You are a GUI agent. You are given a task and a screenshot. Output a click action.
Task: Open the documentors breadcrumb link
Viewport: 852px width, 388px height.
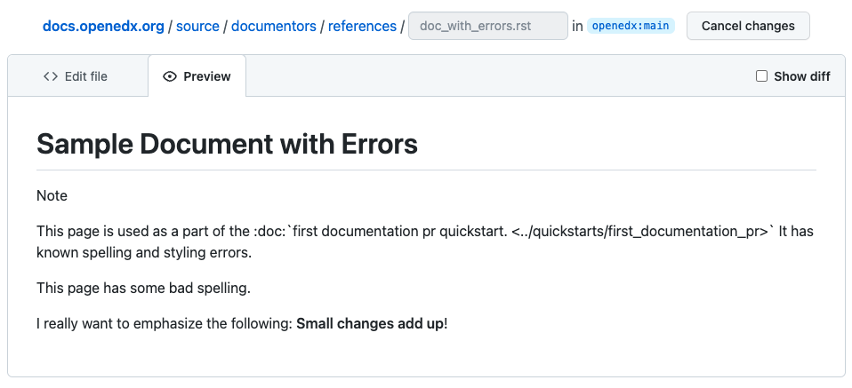coord(273,26)
